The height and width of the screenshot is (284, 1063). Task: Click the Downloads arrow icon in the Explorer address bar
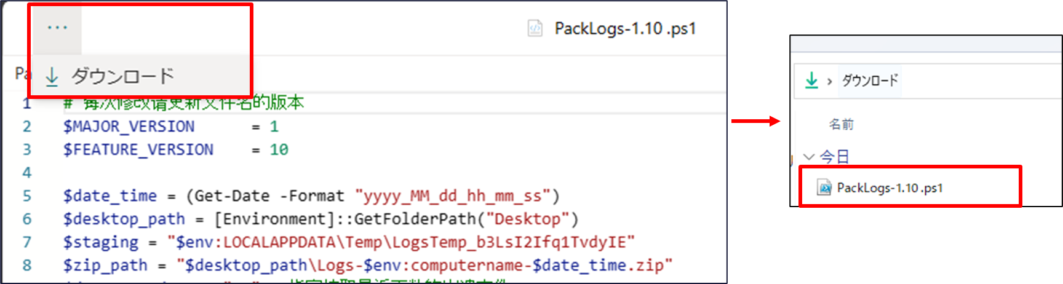(811, 80)
